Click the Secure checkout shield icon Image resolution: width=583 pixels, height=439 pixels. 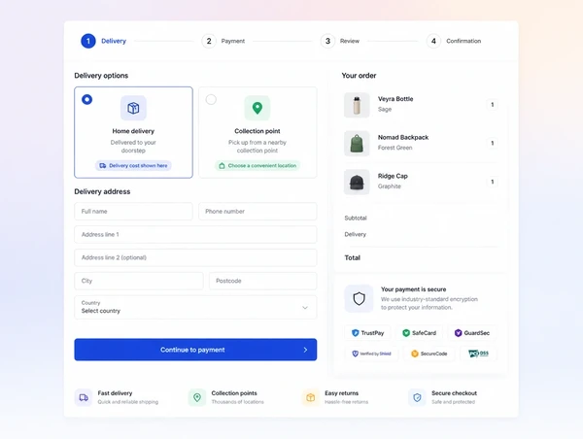pyautogui.click(x=417, y=398)
